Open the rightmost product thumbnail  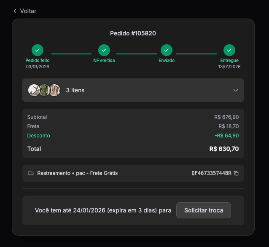55,90
